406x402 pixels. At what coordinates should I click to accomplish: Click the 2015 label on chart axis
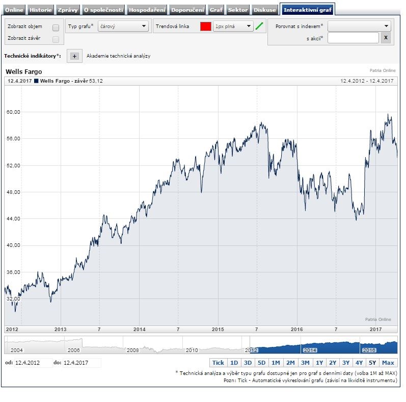218,330
